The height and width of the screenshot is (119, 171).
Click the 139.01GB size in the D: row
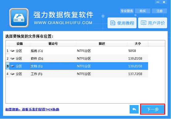click(x=135, y=58)
